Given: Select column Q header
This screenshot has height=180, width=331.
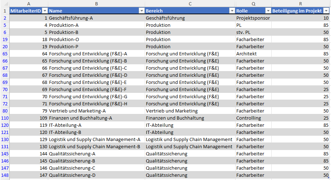Looking at the screenshot, I should (253, 4).
